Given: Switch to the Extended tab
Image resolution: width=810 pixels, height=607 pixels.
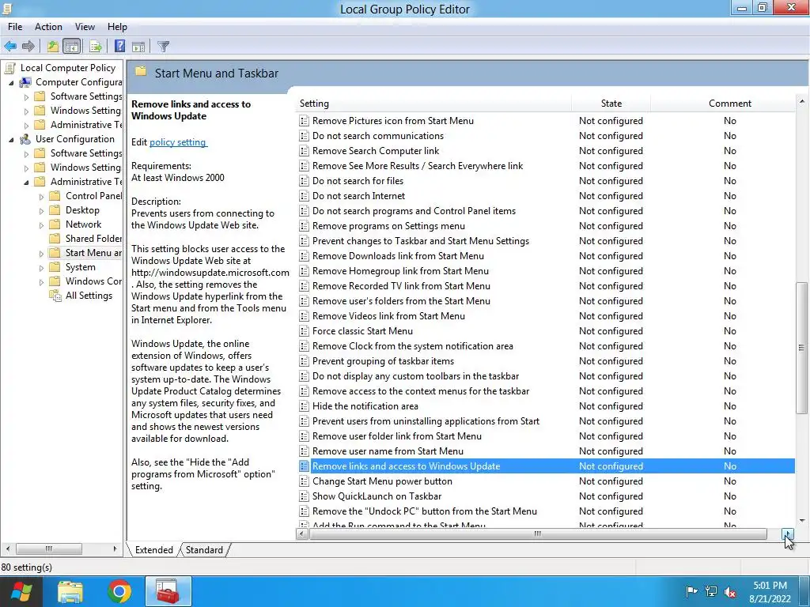Looking at the screenshot, I should click(x=154, y=550).
